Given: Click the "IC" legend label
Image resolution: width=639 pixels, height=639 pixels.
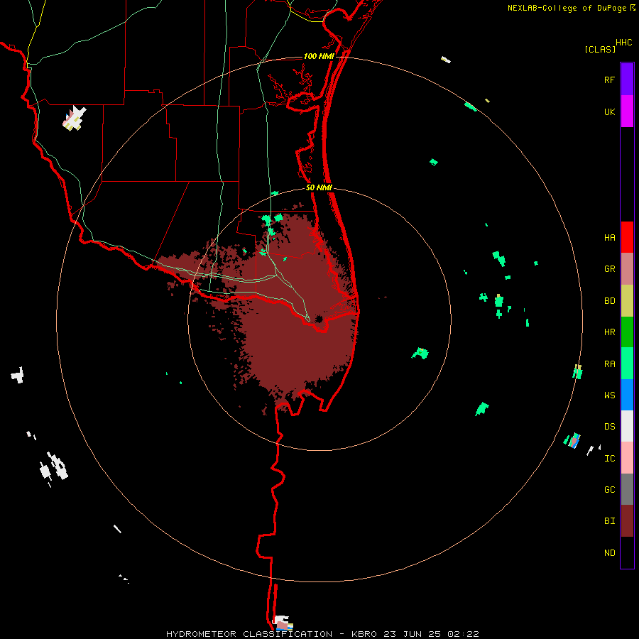Looking at the screenshot, I should click(x=609, y=459).
